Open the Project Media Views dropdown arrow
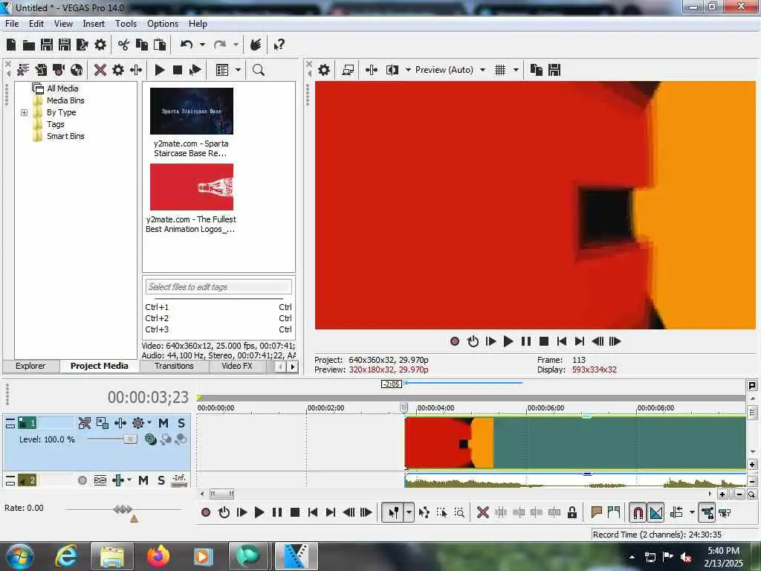 click(238, 70)
